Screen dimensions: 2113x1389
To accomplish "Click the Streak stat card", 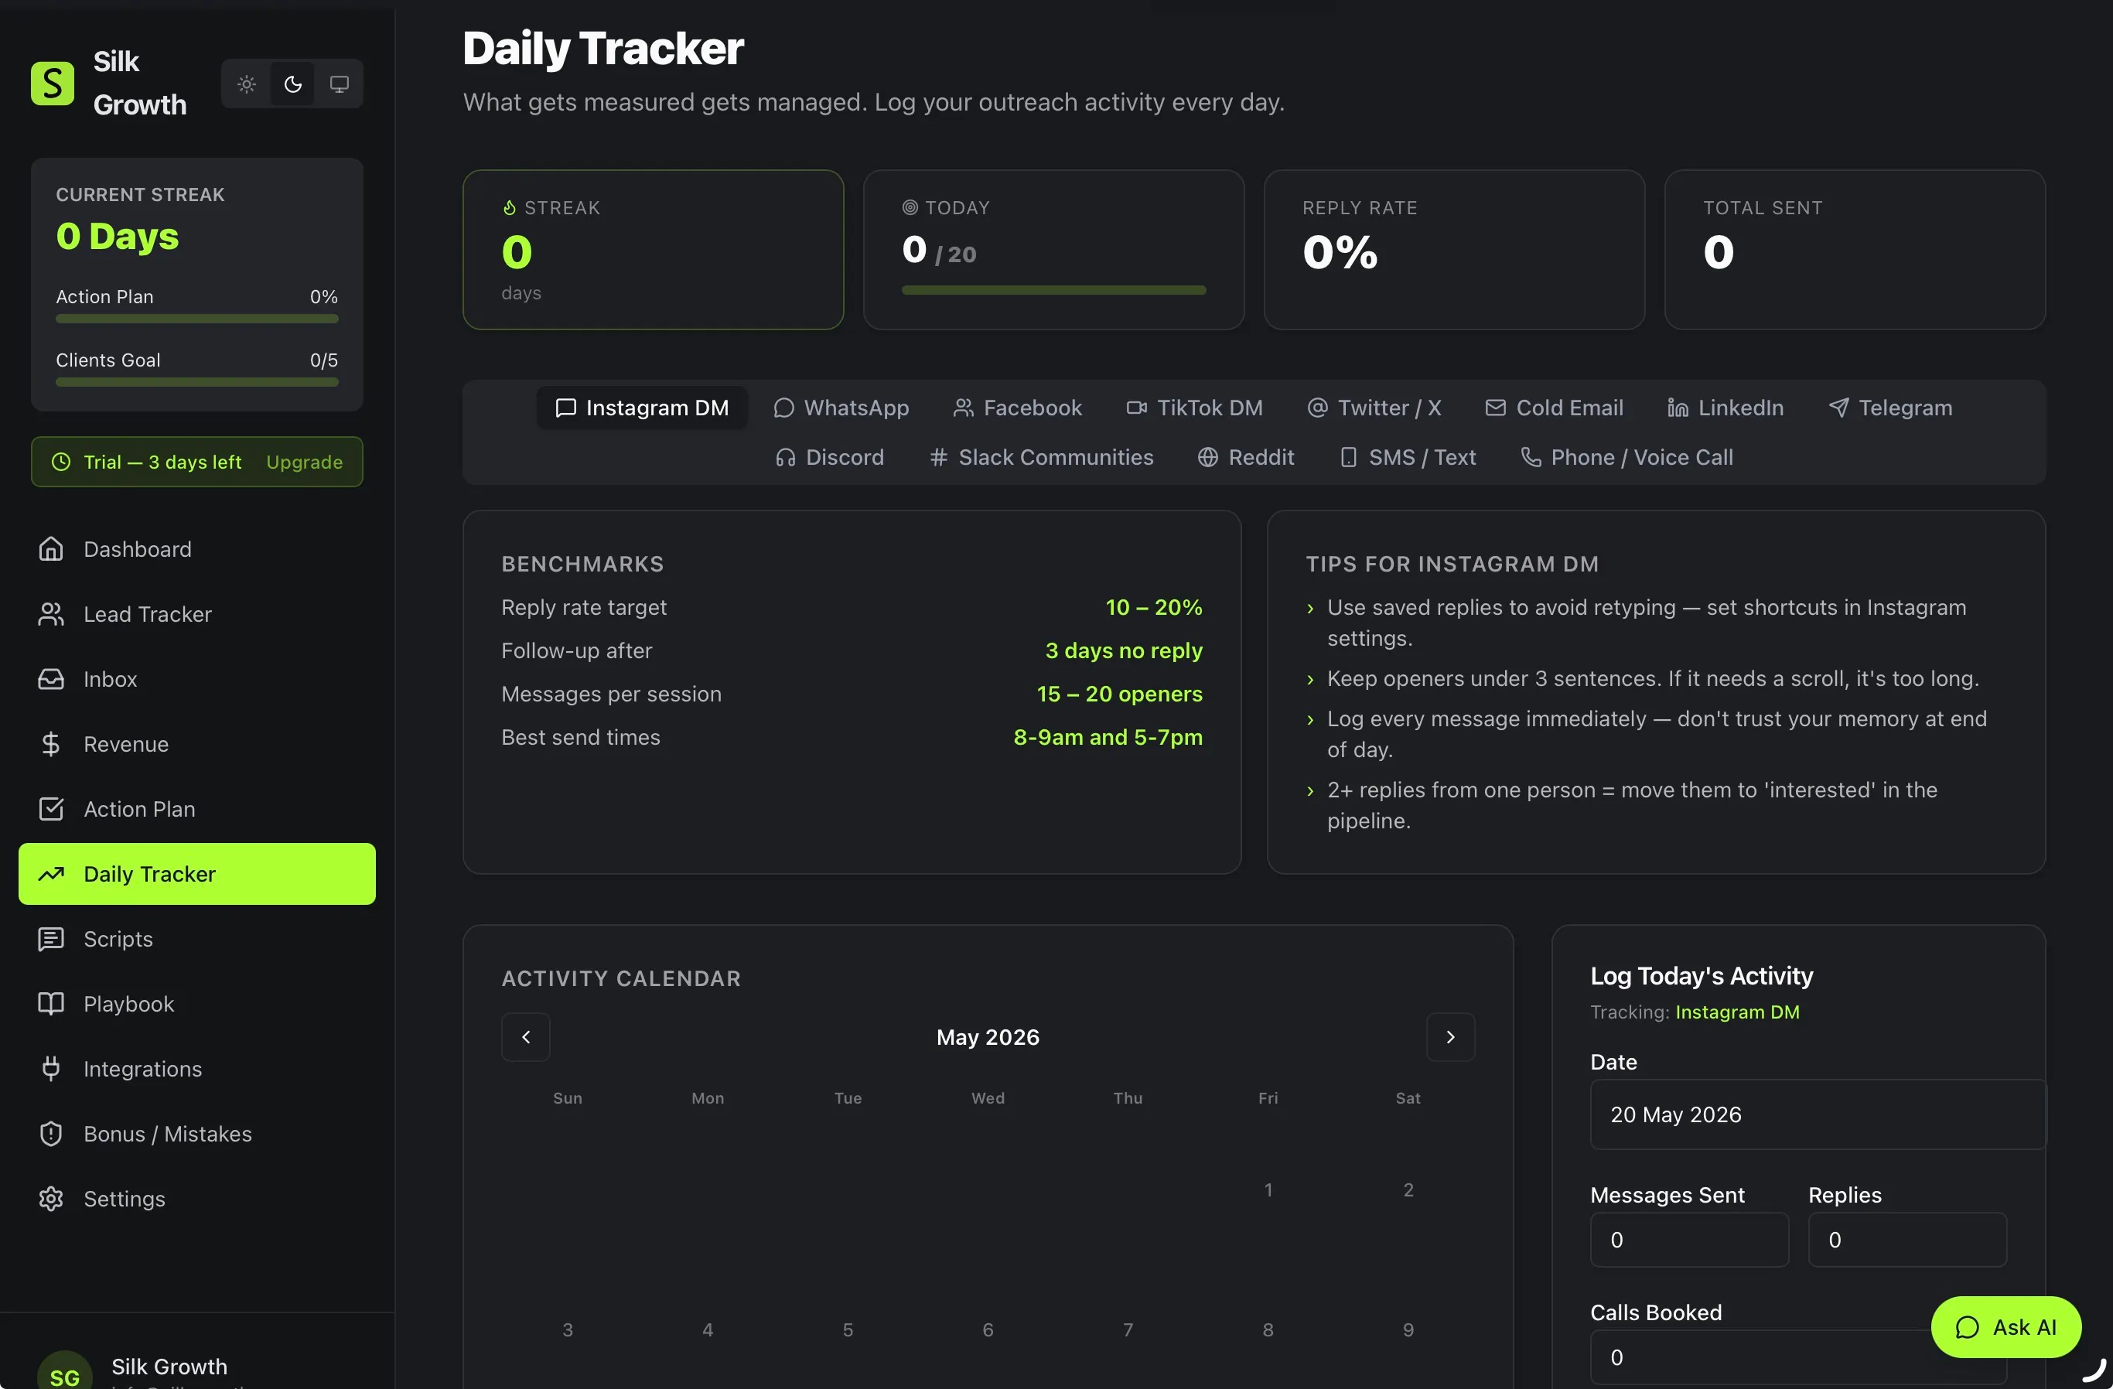I will click(654, 249).
